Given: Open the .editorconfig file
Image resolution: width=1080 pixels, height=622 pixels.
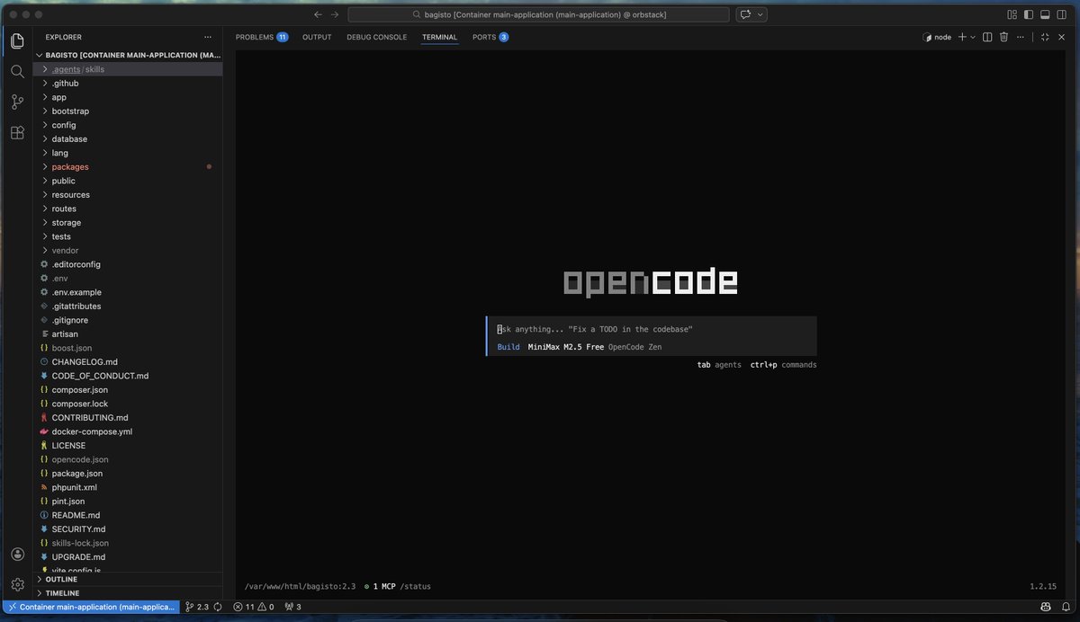Looking at the screenshot, I should (x=128, y=264).
